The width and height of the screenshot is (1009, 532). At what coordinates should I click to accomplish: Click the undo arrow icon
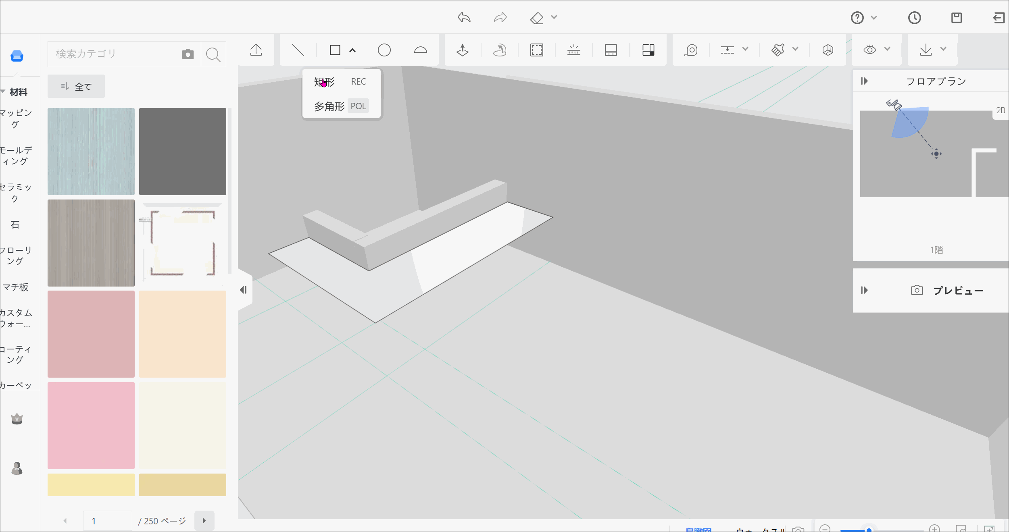pyautogui.click(x=464, y=17)
